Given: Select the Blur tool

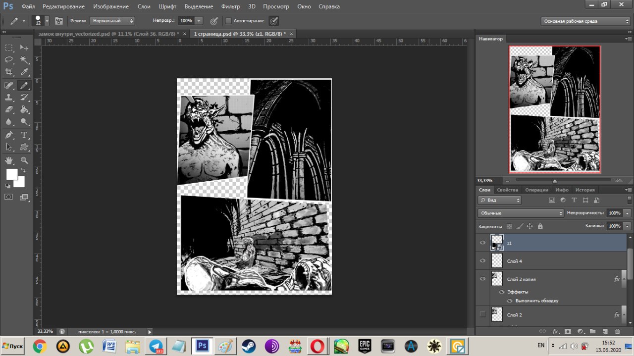Looking at the screenshot, I should click(x=9, y=122).
